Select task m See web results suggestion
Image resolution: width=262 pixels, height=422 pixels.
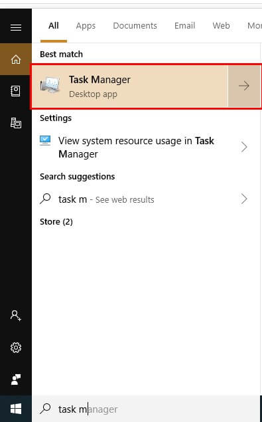147,199
